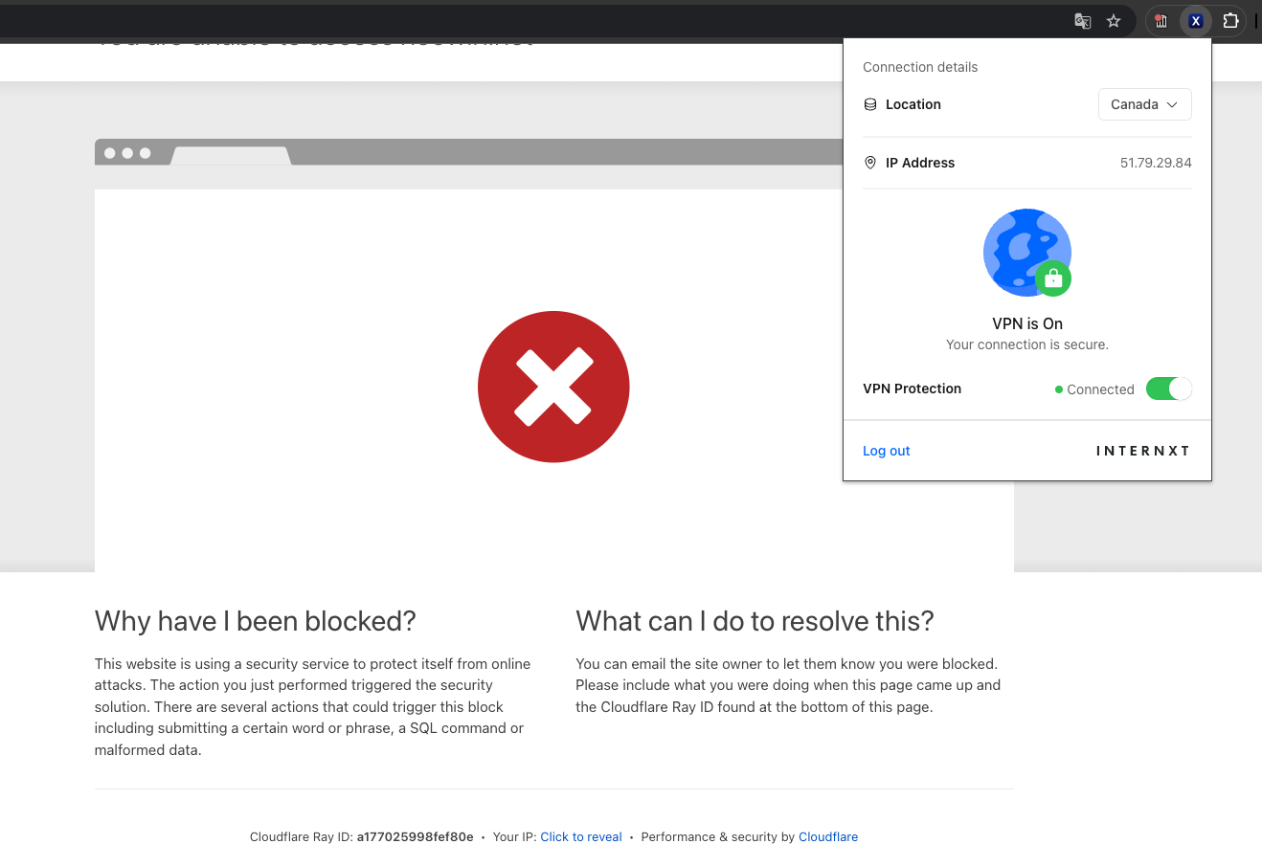1262x866 pixels.
Task: Open the Extensions puzzle-piece menu
Action: [x=1231, y=21]
